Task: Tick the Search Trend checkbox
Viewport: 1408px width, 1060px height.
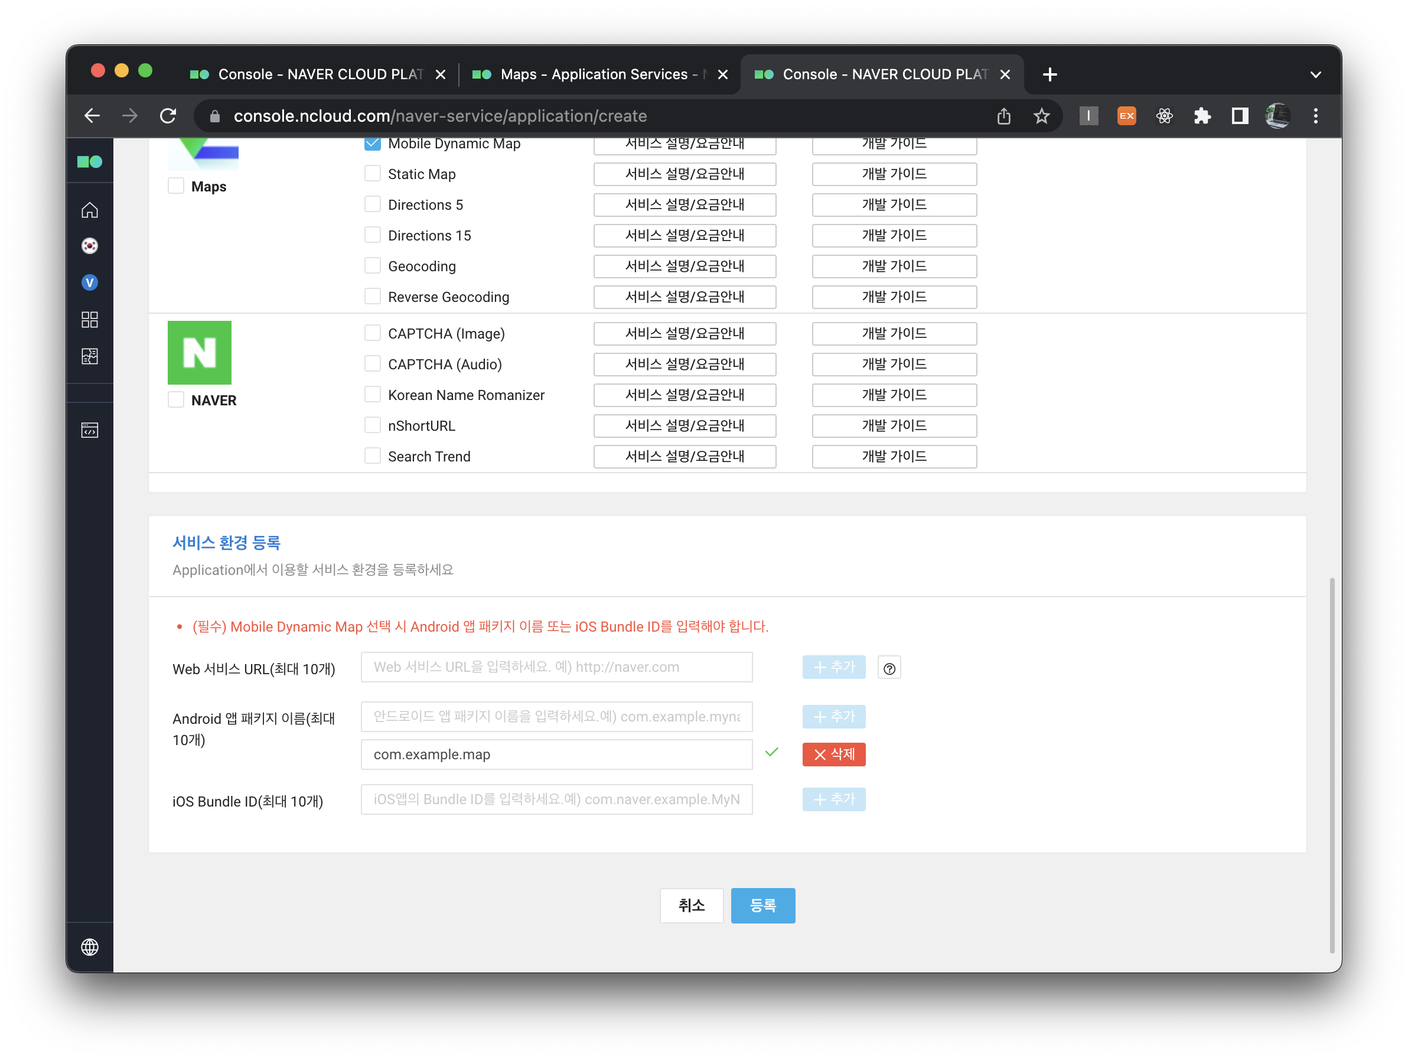Action: pos(372,456)
